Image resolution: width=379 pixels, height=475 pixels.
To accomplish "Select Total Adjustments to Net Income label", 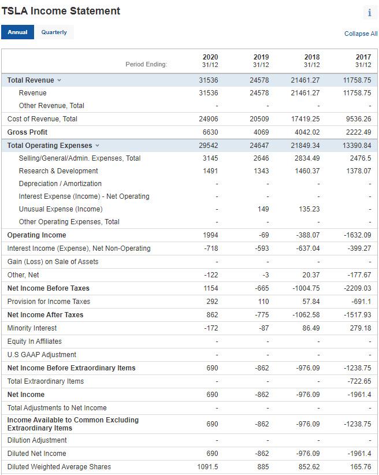I will pyautogui.click(x=57, y=409).
